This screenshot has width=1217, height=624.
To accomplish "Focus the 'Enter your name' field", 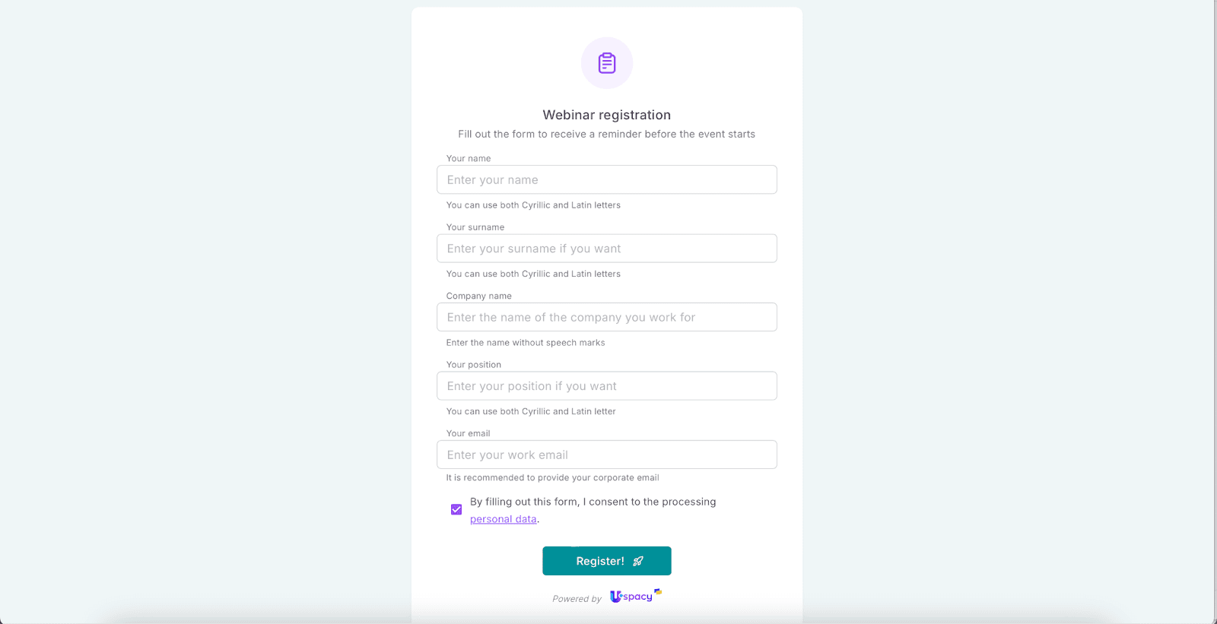I will (606, 180).
